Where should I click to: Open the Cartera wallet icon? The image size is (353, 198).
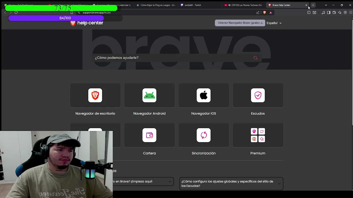click(149, 135)
